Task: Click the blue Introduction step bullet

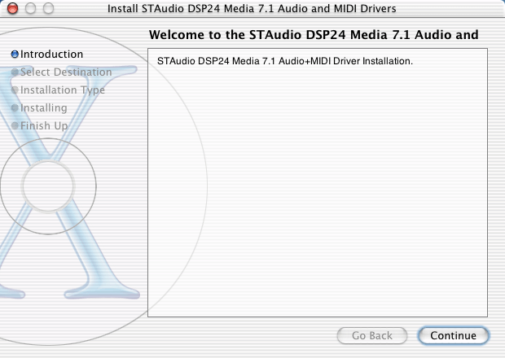Action: (x=15, y=55)
